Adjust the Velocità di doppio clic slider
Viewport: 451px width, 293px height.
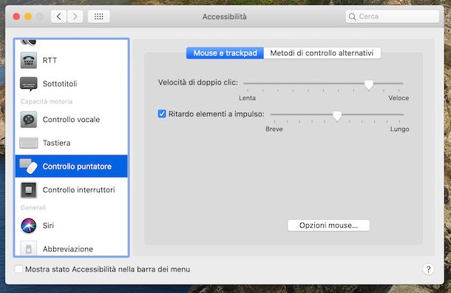click(x=368, y=84)
